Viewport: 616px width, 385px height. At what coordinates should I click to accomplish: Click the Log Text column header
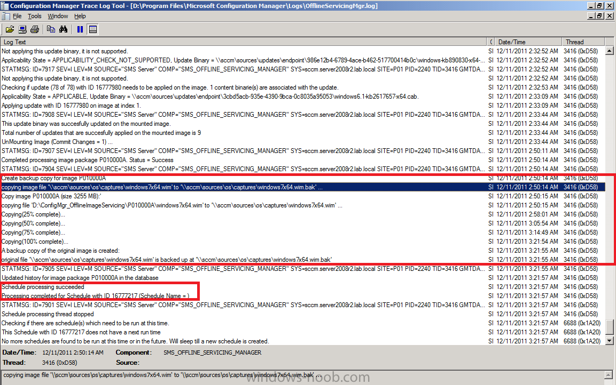pyautogui.click(x=244, y=42)
